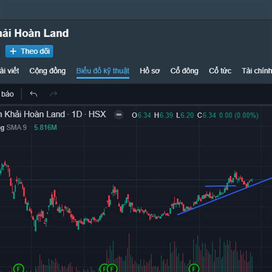Go to the Cổ tức tab
272x272 pixels.
click(220, 71)
